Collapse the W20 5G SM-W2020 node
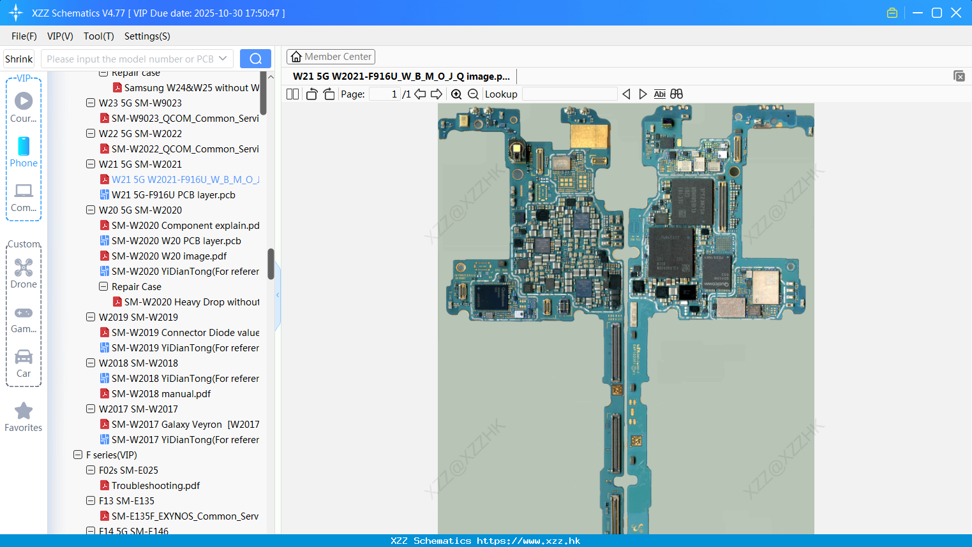972x547 pixels. (91, 210)
